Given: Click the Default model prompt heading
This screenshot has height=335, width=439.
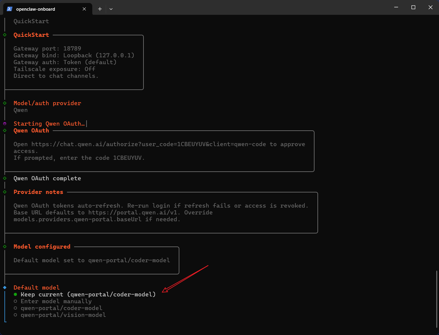Looking at the screenshot, I should [x=36, y=287].
